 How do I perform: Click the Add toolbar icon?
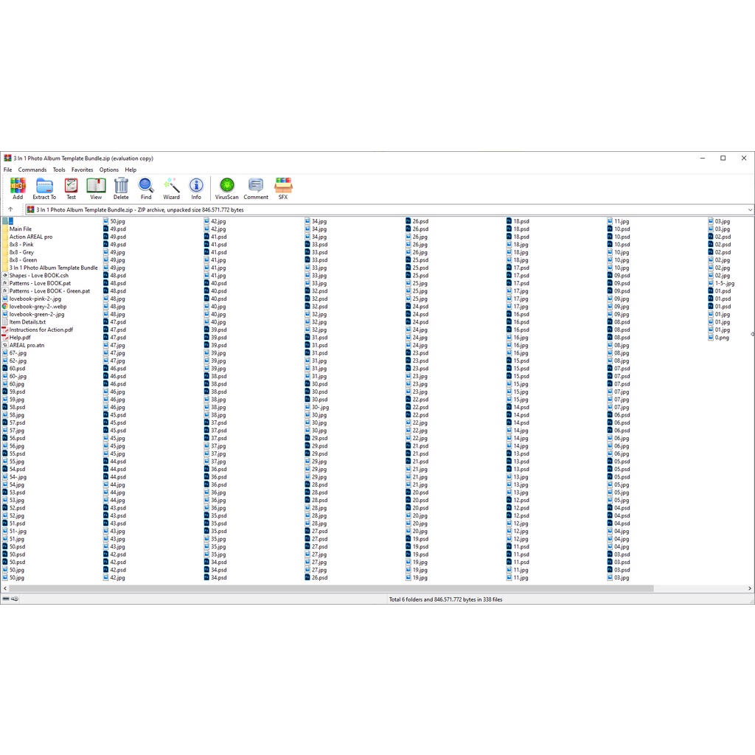click(18, 188)
